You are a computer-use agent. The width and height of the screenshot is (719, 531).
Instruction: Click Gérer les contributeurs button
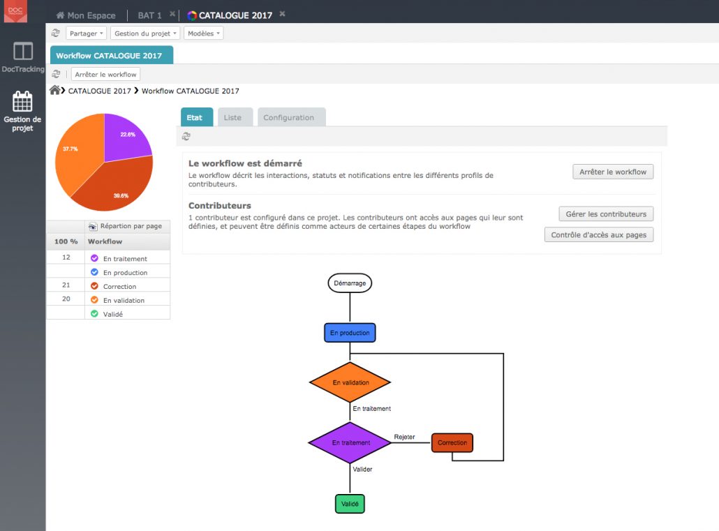[606, 214]
